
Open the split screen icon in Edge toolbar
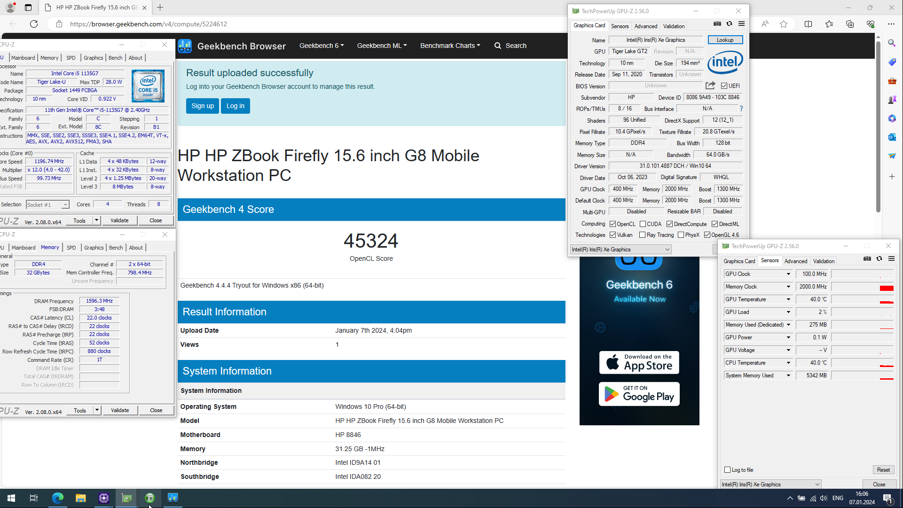(809, 24)
